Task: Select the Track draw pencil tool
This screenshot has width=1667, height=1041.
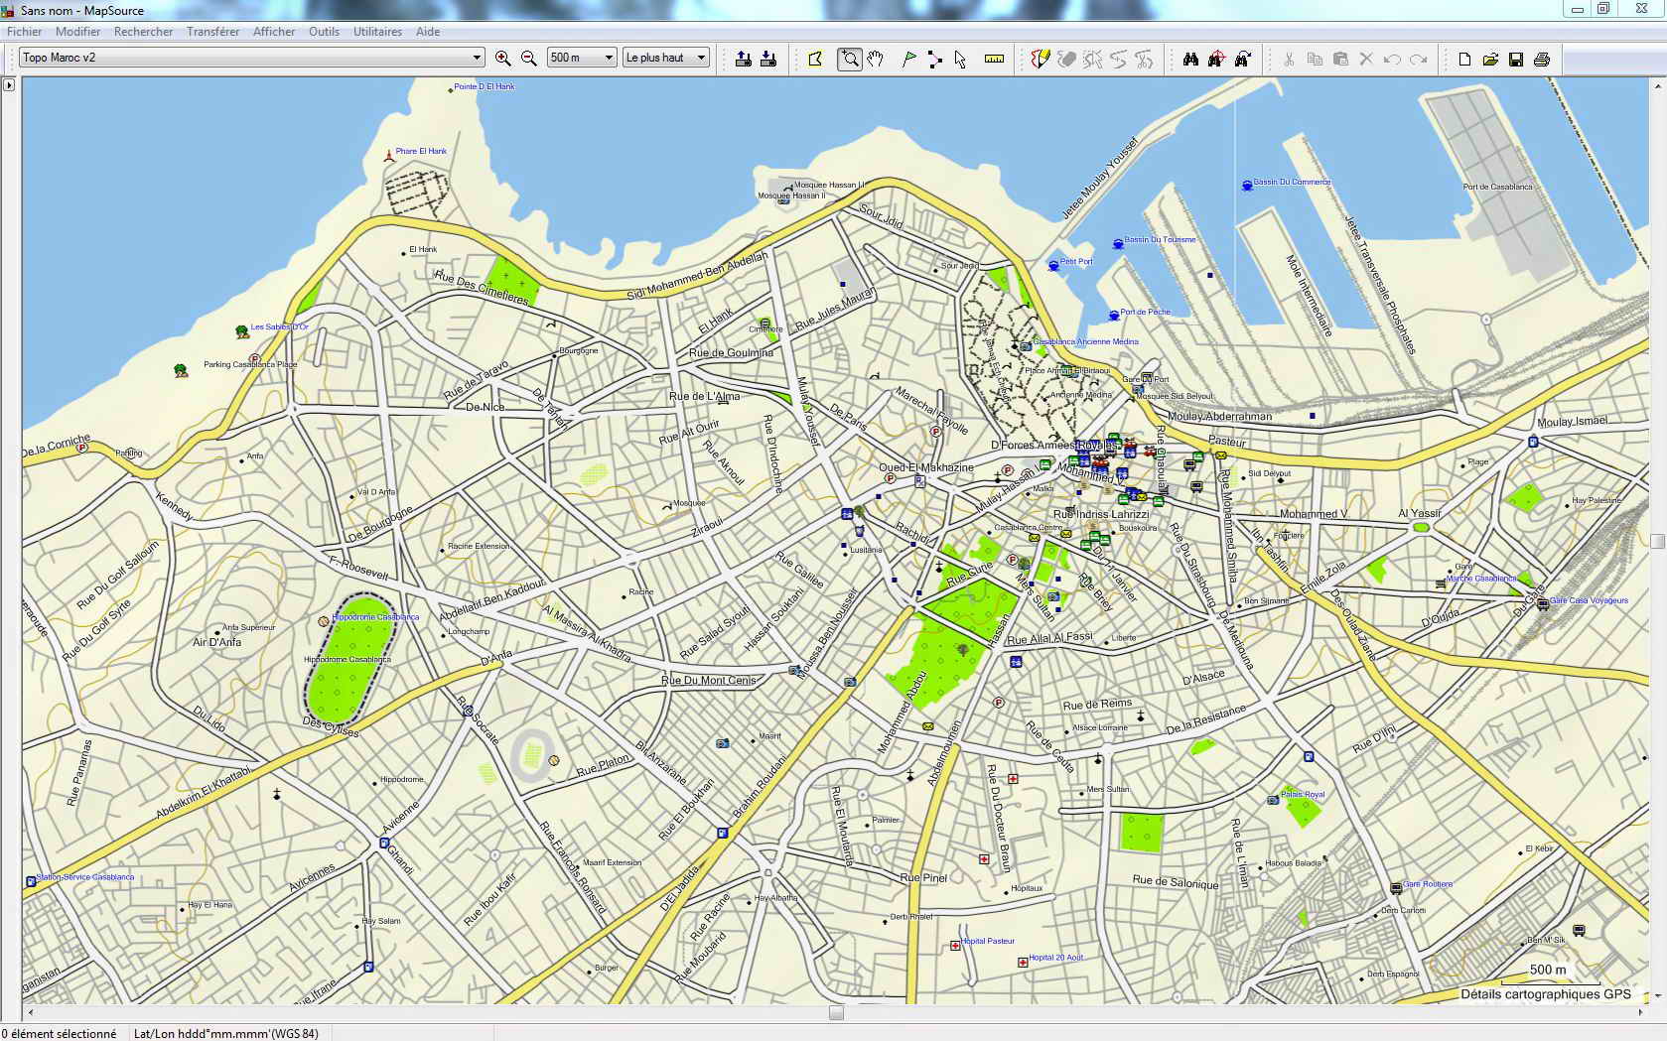Action: pyautogui.click(x=1040, y=59)
